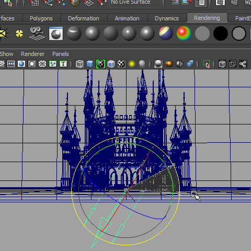251x251 pixels.
Task: Toggle use default material button
Action: 100,64
